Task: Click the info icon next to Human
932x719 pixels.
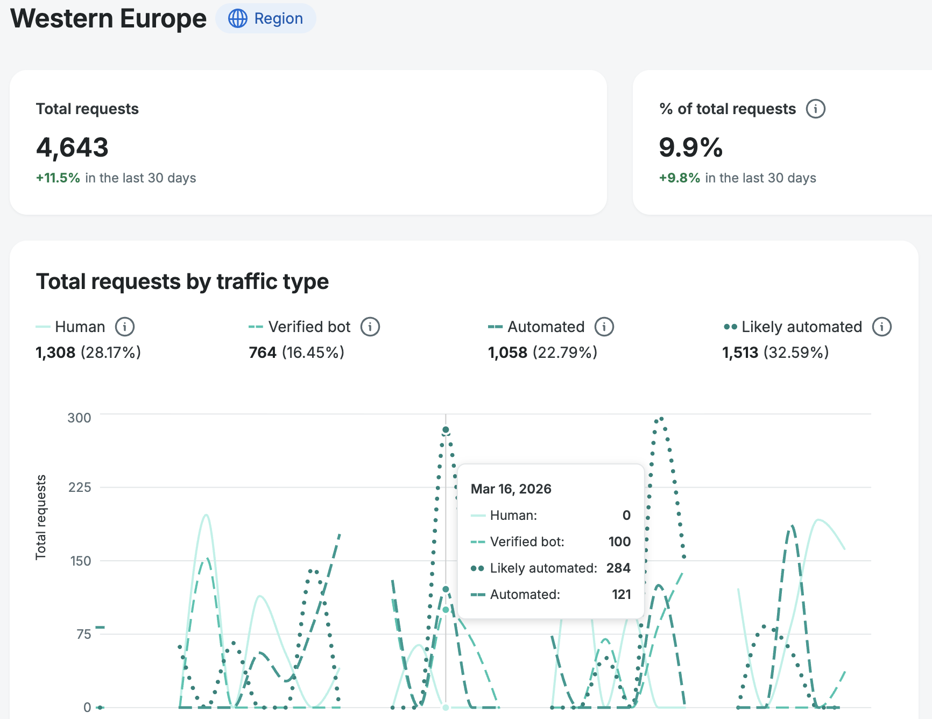Action: (x=125, y=327)
